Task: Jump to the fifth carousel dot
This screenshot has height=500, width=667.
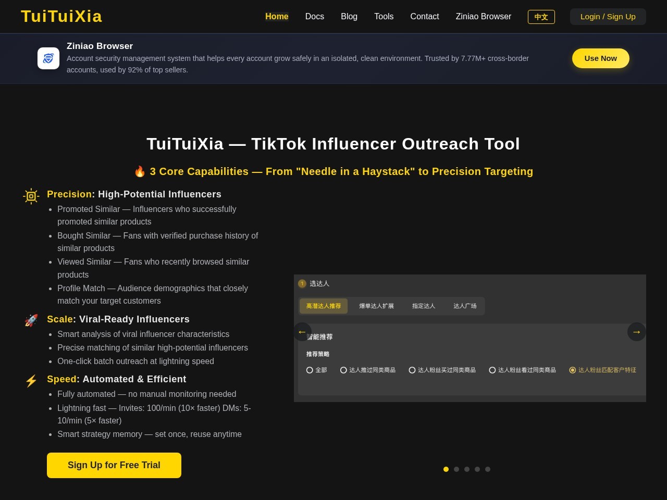Action: tap(488, 469)
